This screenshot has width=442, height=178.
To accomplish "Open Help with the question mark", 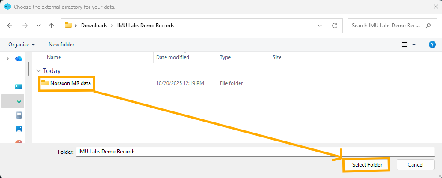I will [x=432, y=44].
